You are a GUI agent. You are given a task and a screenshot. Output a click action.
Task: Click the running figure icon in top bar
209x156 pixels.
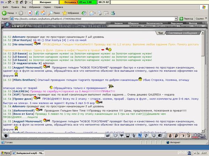[26, 2]
